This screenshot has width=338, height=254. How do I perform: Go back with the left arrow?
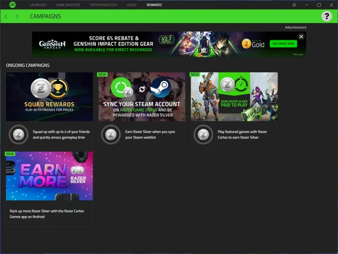[6, 17]
